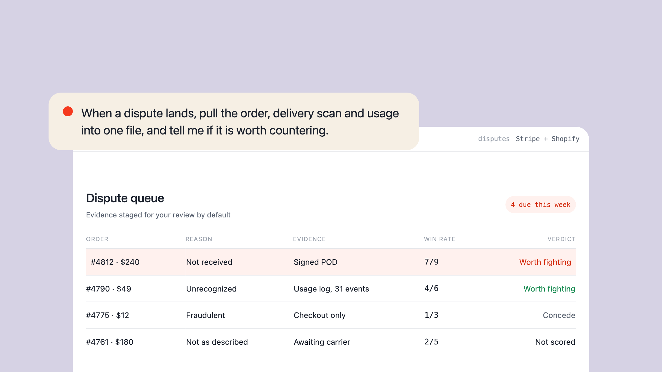Open order #4761 · $180
This screenshot has width=662, height=372.
point(110,342)
